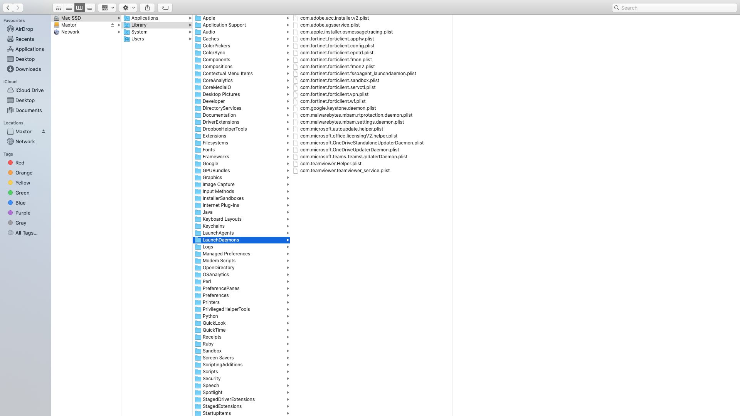Click the Edit Tags toolbar button

coord(165,8)
